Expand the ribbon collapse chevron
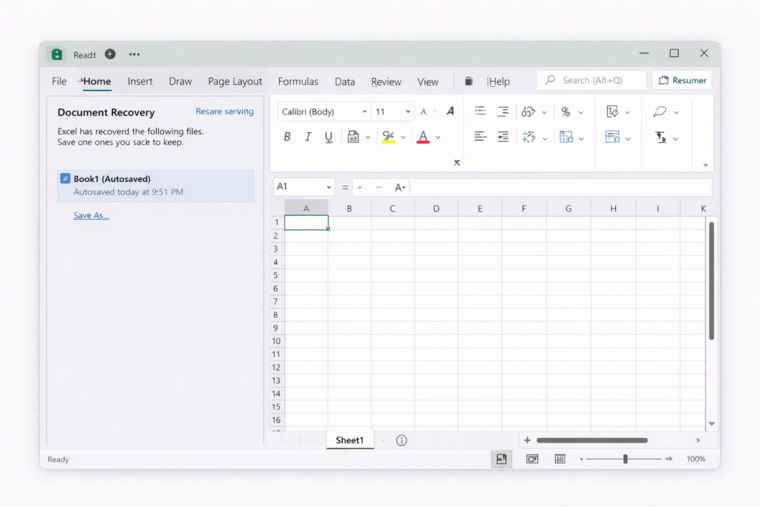 pos(705,165)
